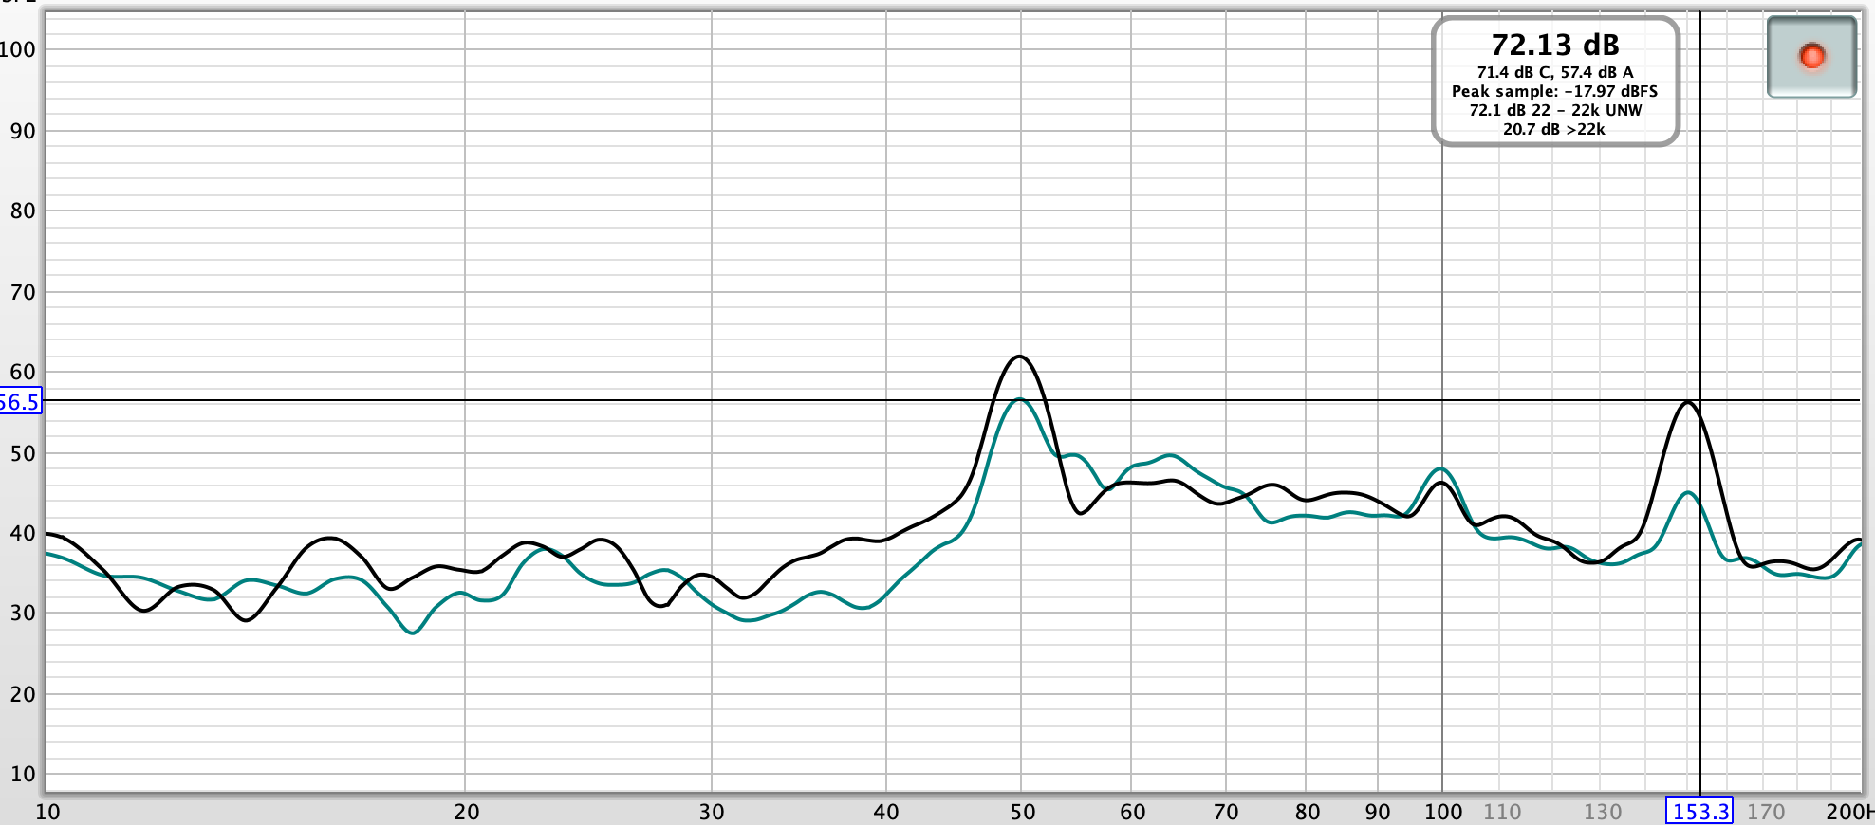Click the 50 label on frequency axis
Image resolution: width=1875 pixels, height=825 pixels.
(x=1022, y=812)
